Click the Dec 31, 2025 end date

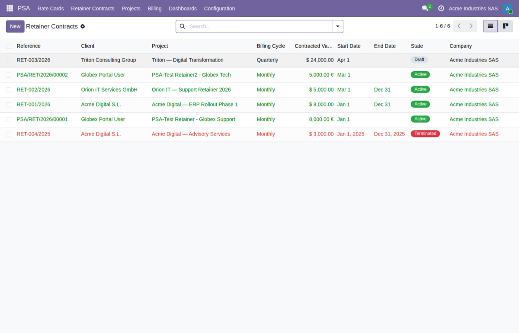pyautogui.click(x=389, y=134)
